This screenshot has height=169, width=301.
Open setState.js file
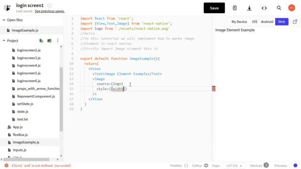(25, 104)
